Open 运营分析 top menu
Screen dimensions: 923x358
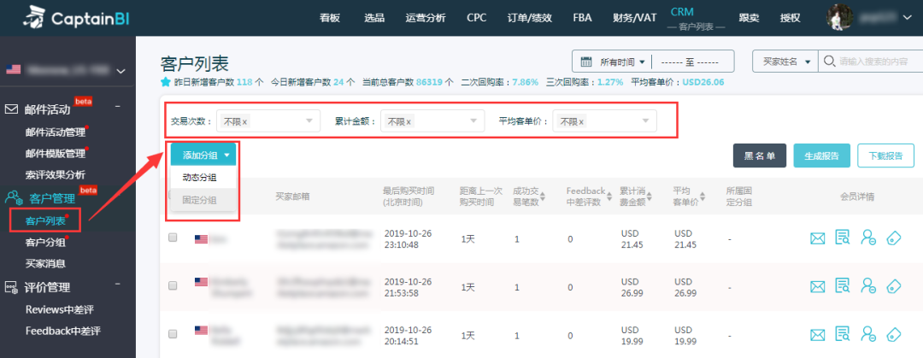[426, 18]
